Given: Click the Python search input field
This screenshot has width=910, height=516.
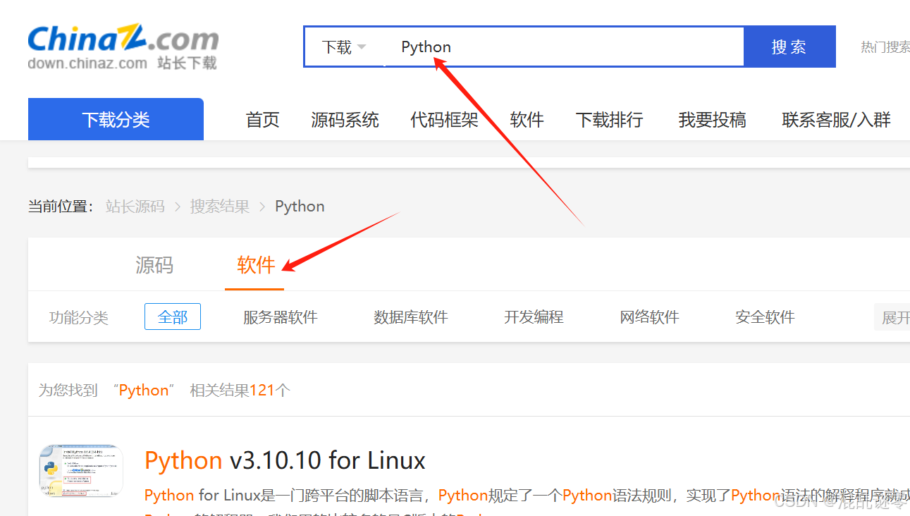Looking at the screenshot, I should [x=564, y=47].
